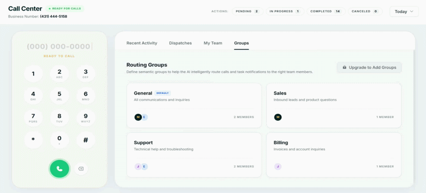
Task: Tap the 8 TUV key
Action: click(60, 118)
